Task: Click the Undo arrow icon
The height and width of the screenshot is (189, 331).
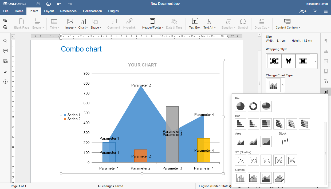Action: click(x=59, y=4)
